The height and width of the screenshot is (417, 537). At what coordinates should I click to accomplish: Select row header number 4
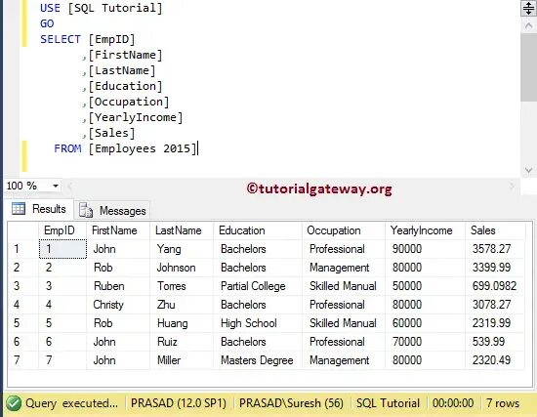23,305
